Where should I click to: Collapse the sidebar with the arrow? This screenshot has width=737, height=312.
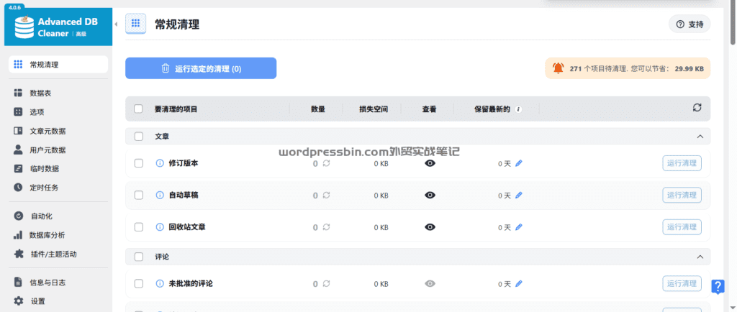pyautogui.click(x=116, y=24)
